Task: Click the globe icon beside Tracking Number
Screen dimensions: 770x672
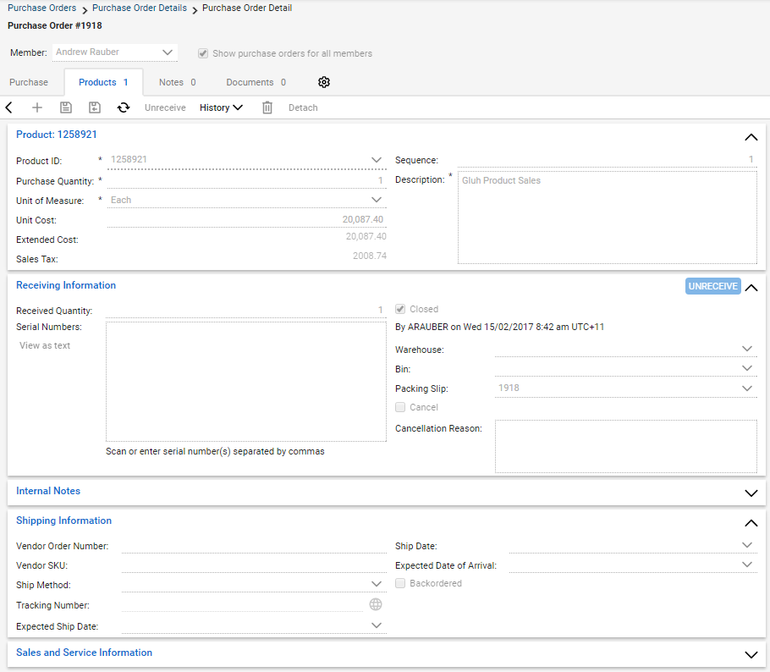Action: click(x=376, y=604)
